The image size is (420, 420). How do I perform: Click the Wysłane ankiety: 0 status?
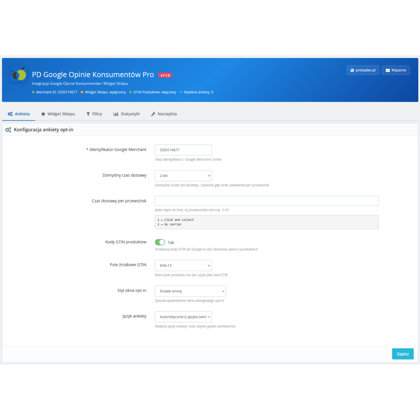196,92
